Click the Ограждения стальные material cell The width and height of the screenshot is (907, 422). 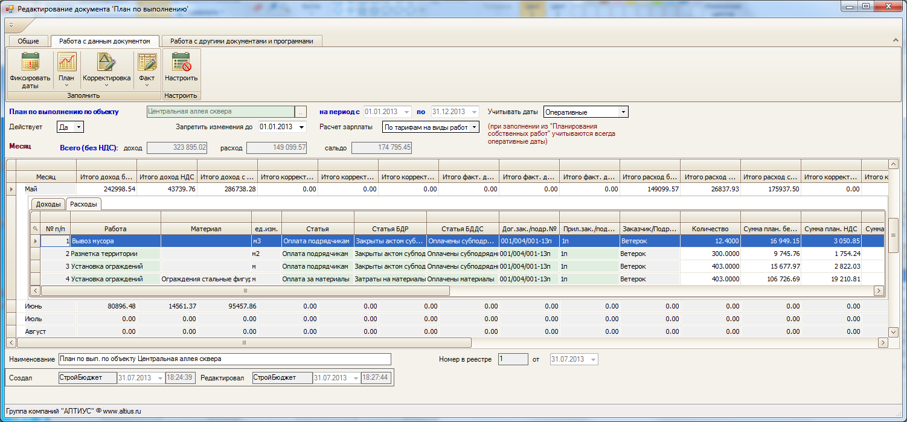pyautogui.click(x=206, y=279)
